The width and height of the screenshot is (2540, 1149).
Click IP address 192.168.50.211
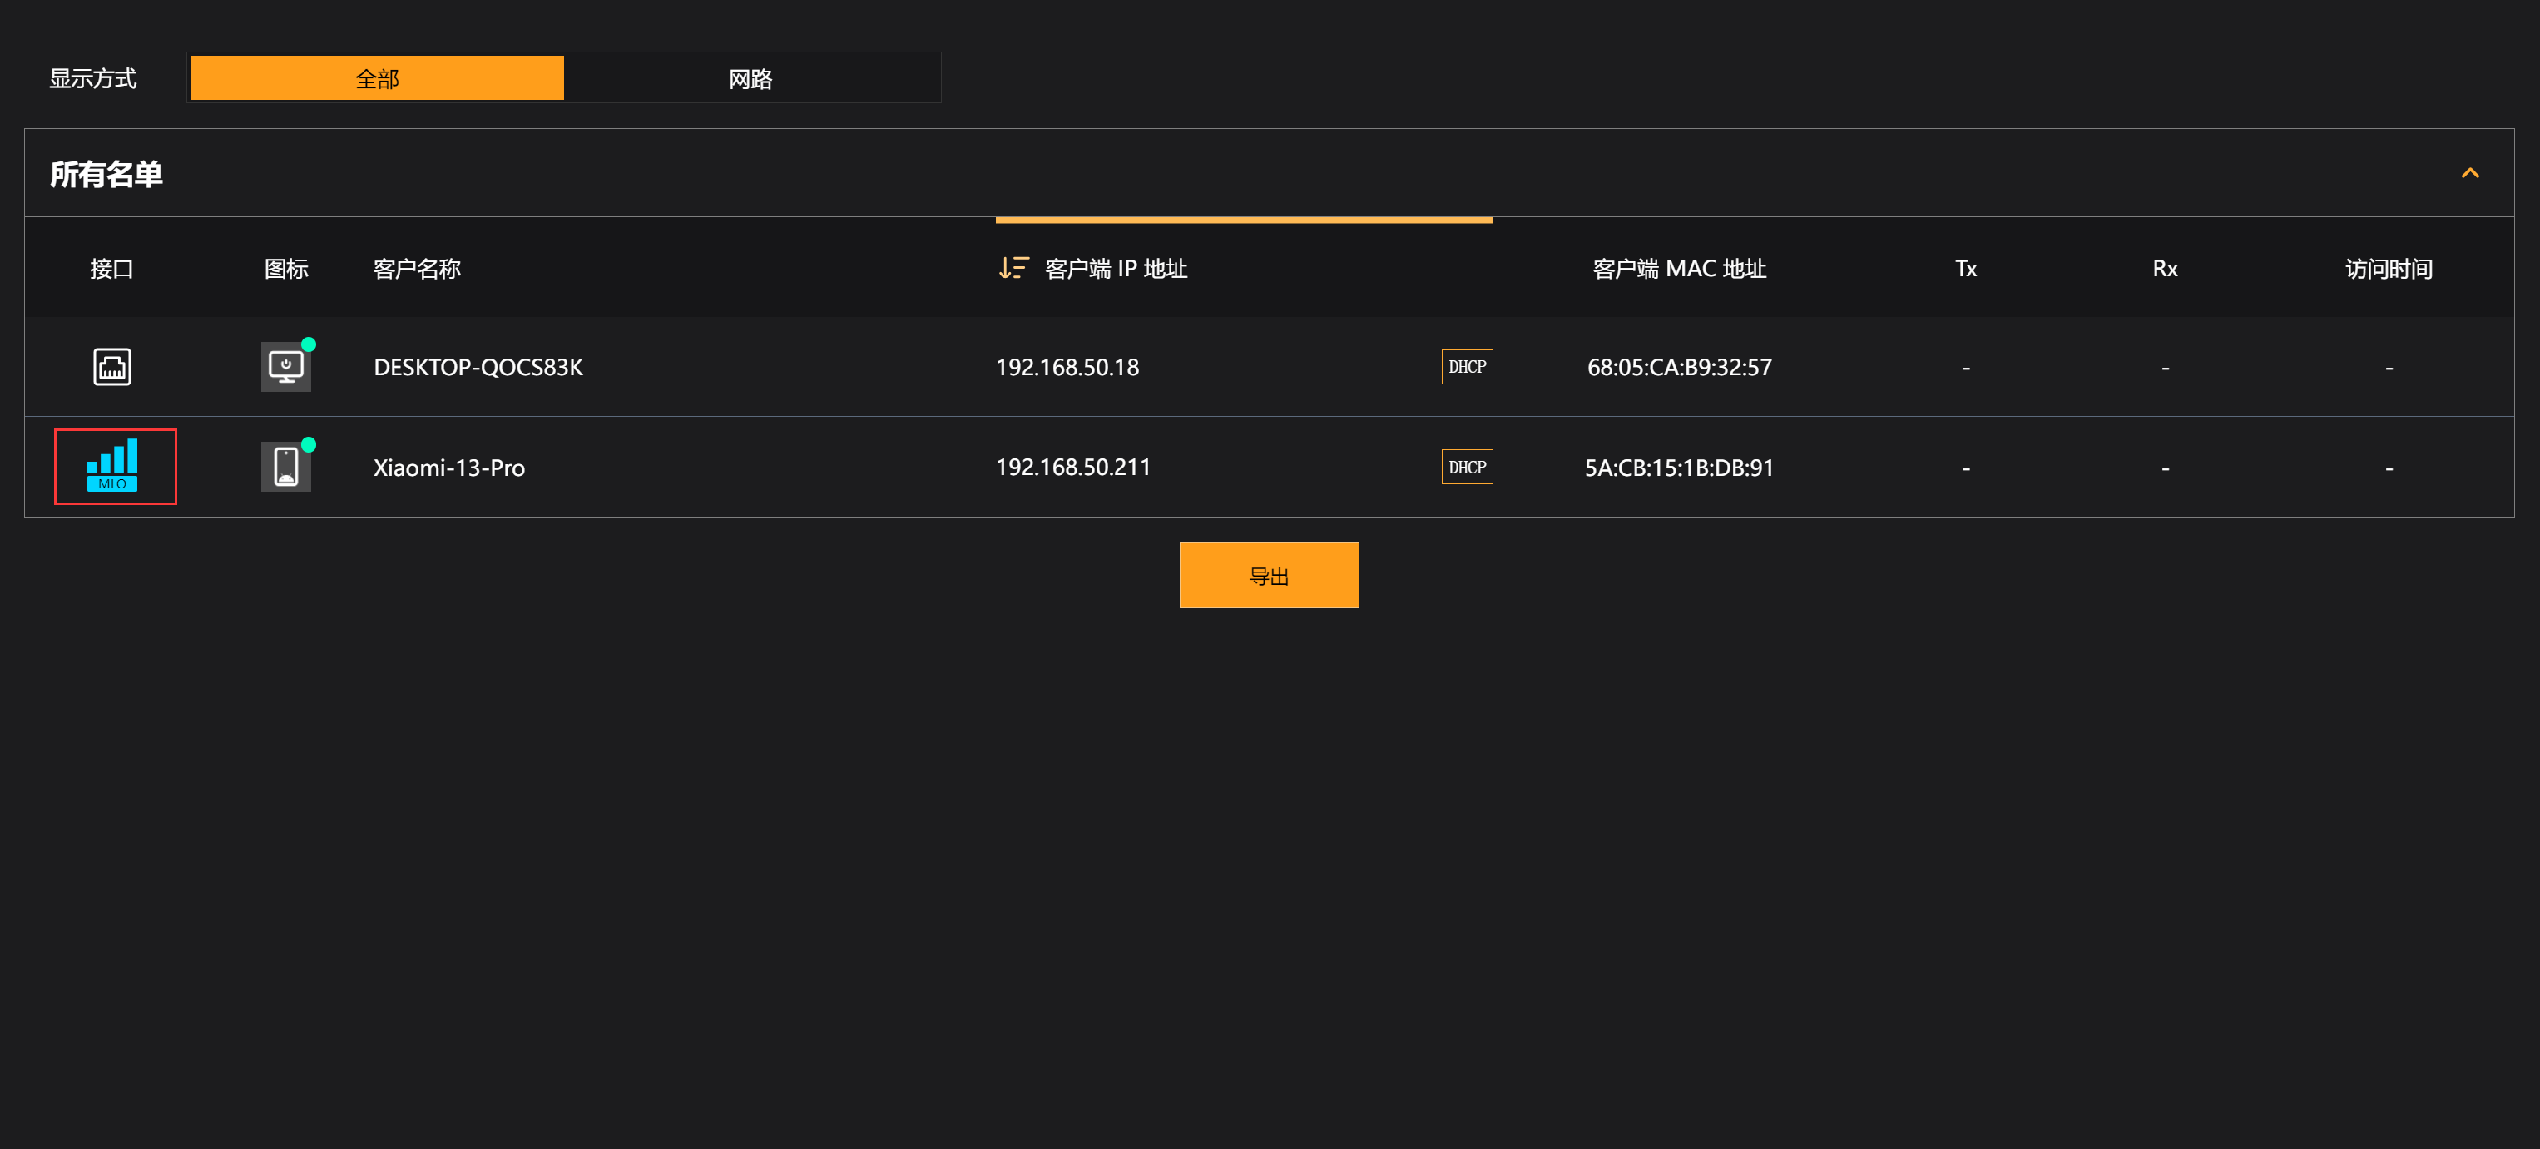(1072, 468)
